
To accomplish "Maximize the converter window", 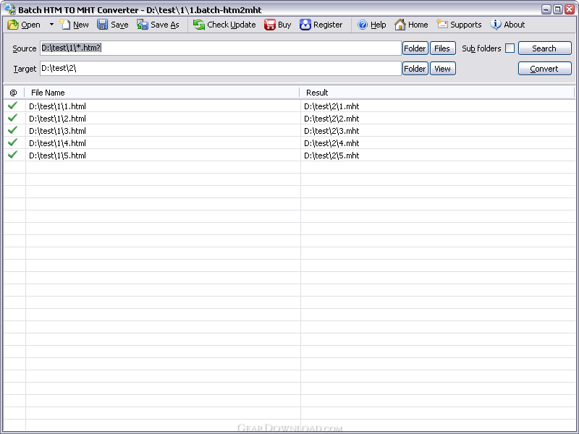I will 558,9.
